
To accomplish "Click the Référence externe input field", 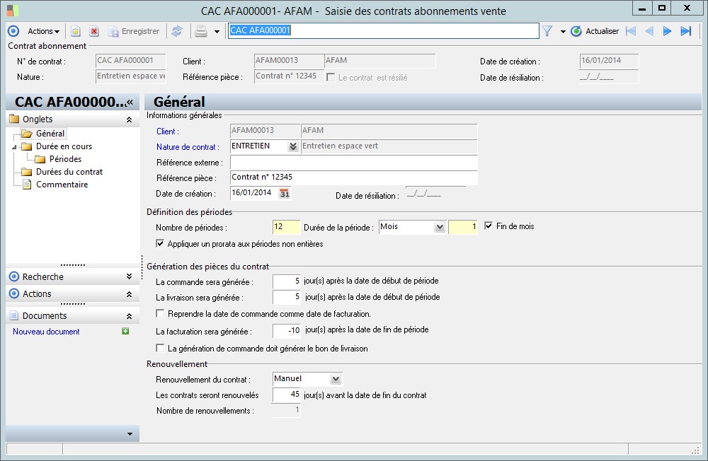I will pos(354,163).
